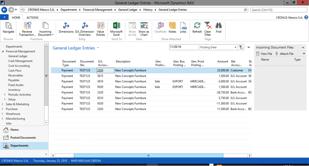Collapse Incoming Document Files factbox

point(303,47)
